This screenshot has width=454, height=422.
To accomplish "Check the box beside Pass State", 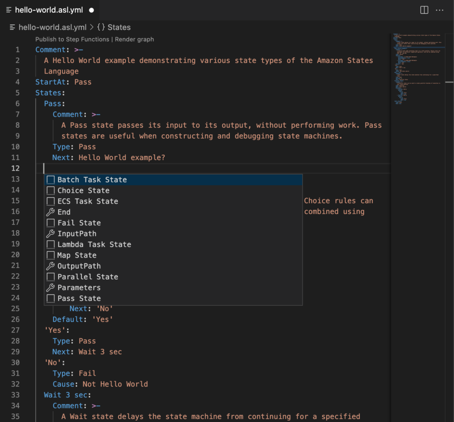I will (51, 298).
